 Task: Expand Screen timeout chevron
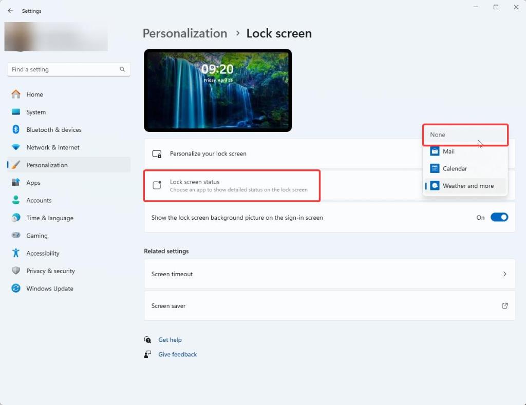click(x=504, y=274)
